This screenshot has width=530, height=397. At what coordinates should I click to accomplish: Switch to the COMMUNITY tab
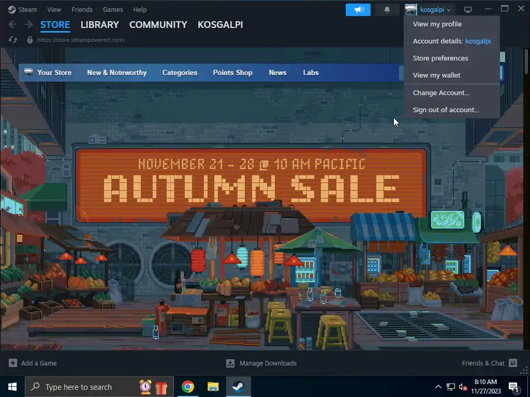click(158, 25)
